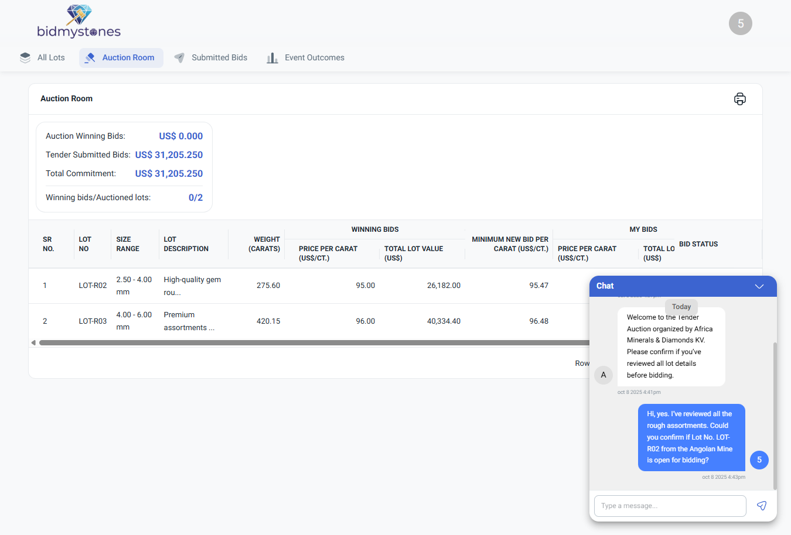
Task: Click the chat panel vertical scrollbar
Action: click(775, 416)
